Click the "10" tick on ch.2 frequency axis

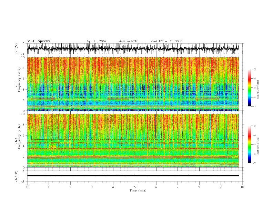pyautogui.click(x=24, y=114)
